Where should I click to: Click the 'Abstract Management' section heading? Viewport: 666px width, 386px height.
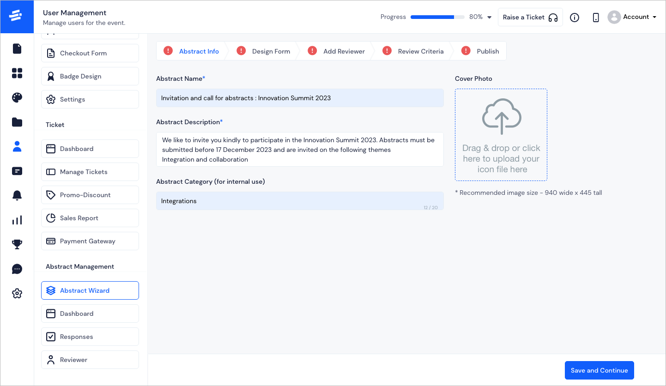80,266
